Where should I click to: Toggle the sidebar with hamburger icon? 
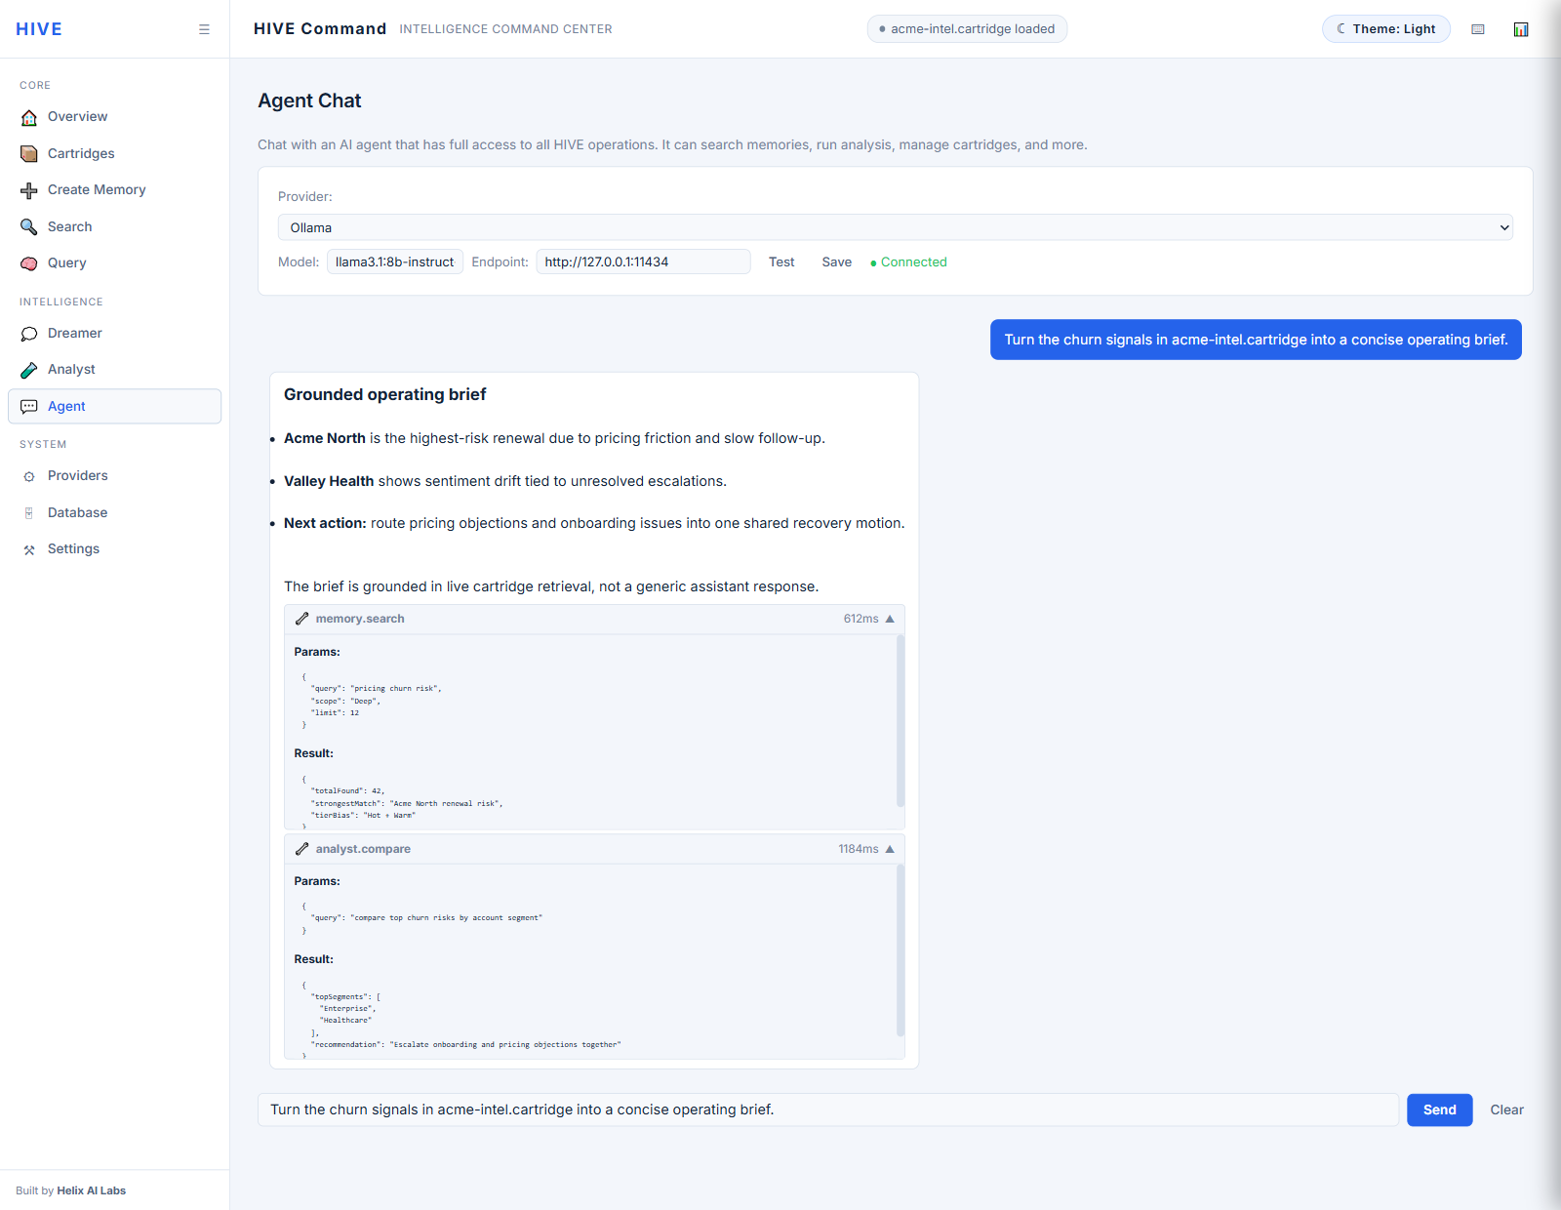pos(204,29)
